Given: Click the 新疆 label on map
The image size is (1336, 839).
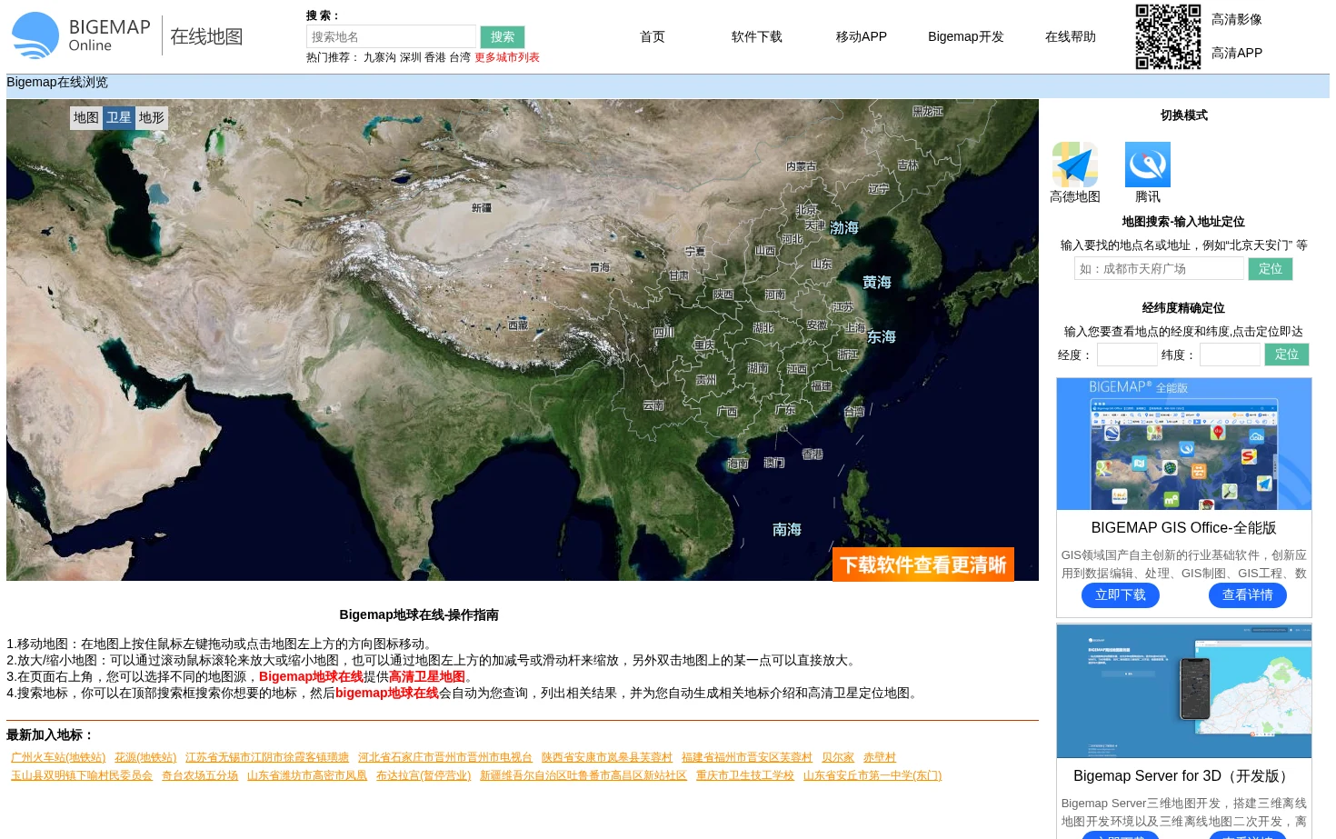Looking at the screenshot, I should tap(482, 208).
